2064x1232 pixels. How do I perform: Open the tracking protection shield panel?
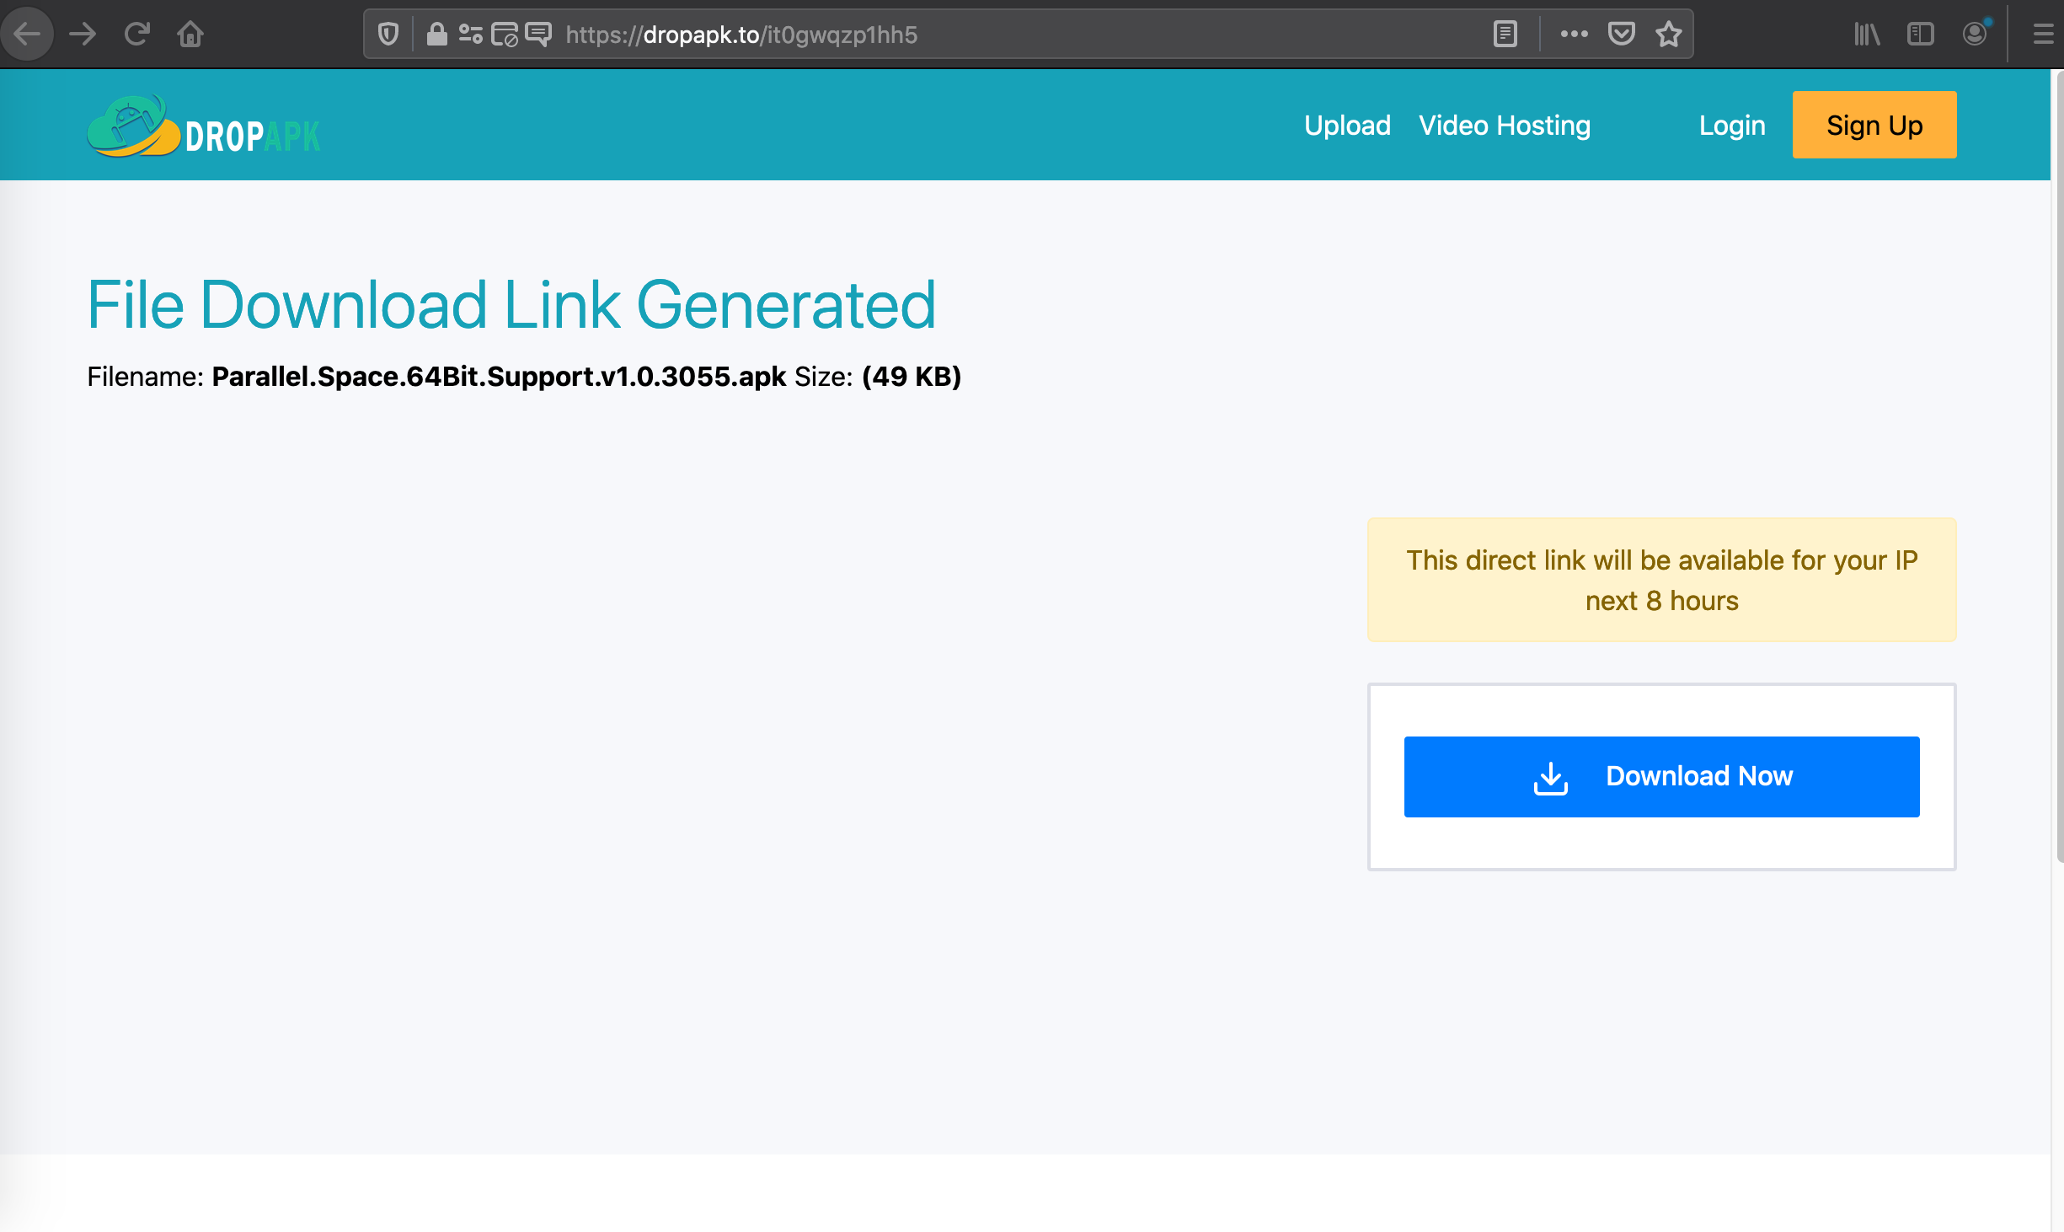388,34
